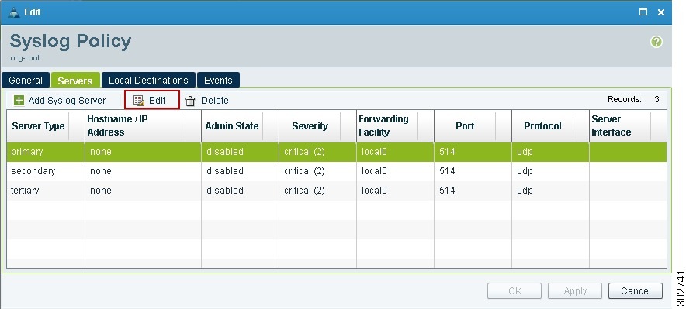The width and height of the screenshot is (686, 309).
Task: Sort by the Server Type column header
Action: coord(46,126)
